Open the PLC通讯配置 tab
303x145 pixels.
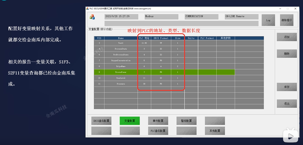[x=158, y=131]
